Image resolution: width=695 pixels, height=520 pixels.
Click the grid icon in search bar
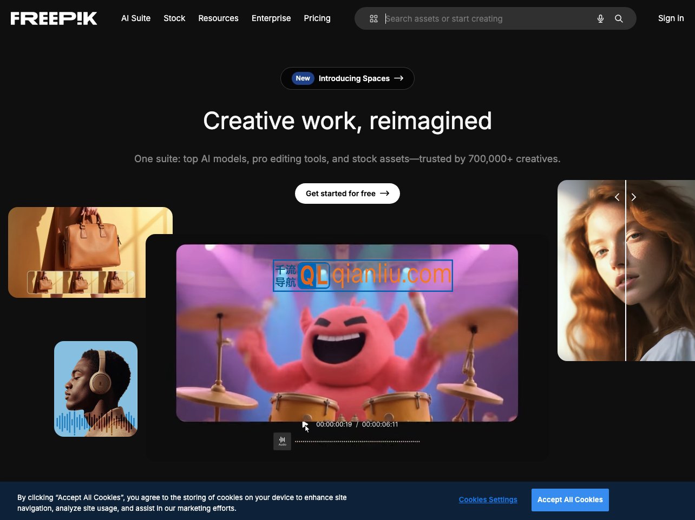coord(373,19)
